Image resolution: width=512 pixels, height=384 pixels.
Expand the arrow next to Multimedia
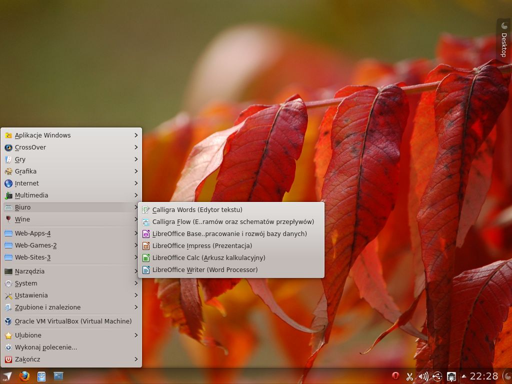136,195
